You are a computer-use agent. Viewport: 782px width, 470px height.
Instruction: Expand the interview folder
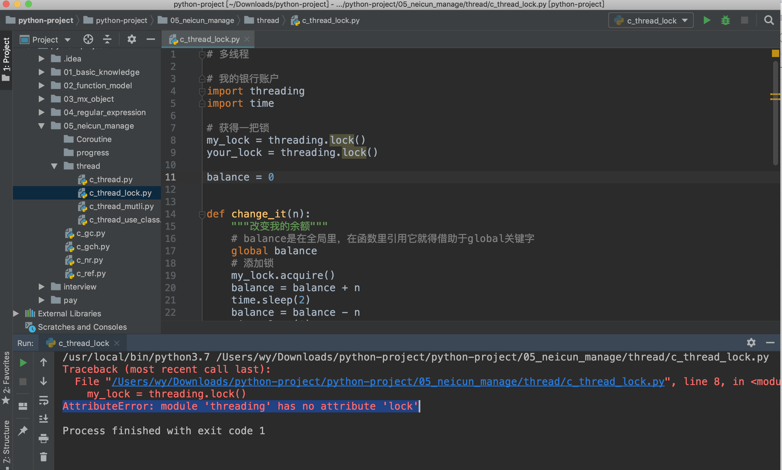click(41, 287)
